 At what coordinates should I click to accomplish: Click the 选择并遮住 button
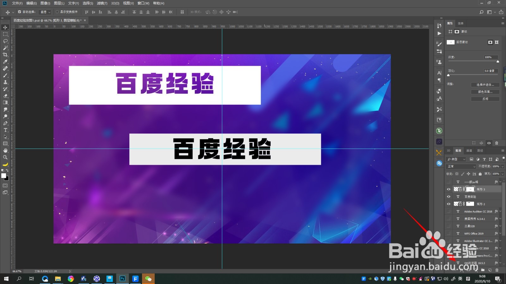coord(485,85)
